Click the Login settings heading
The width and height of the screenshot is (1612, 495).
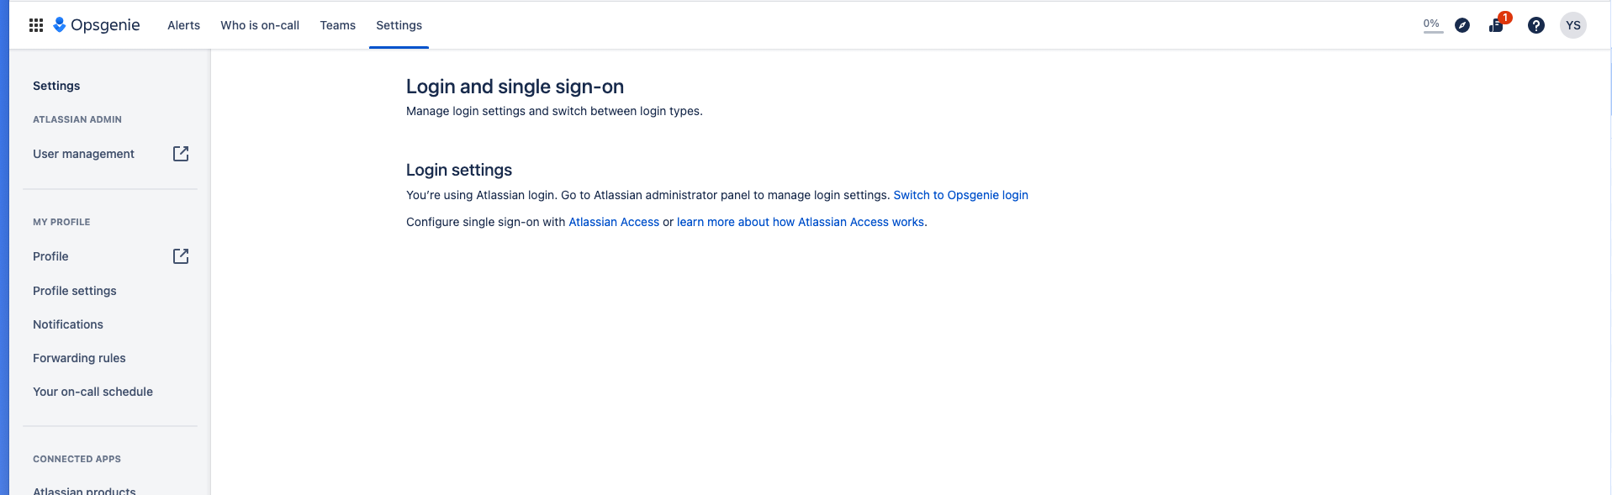459,170
